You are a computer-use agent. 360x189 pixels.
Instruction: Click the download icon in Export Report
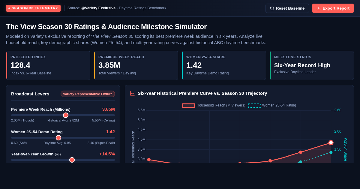[x=319, y=8]
